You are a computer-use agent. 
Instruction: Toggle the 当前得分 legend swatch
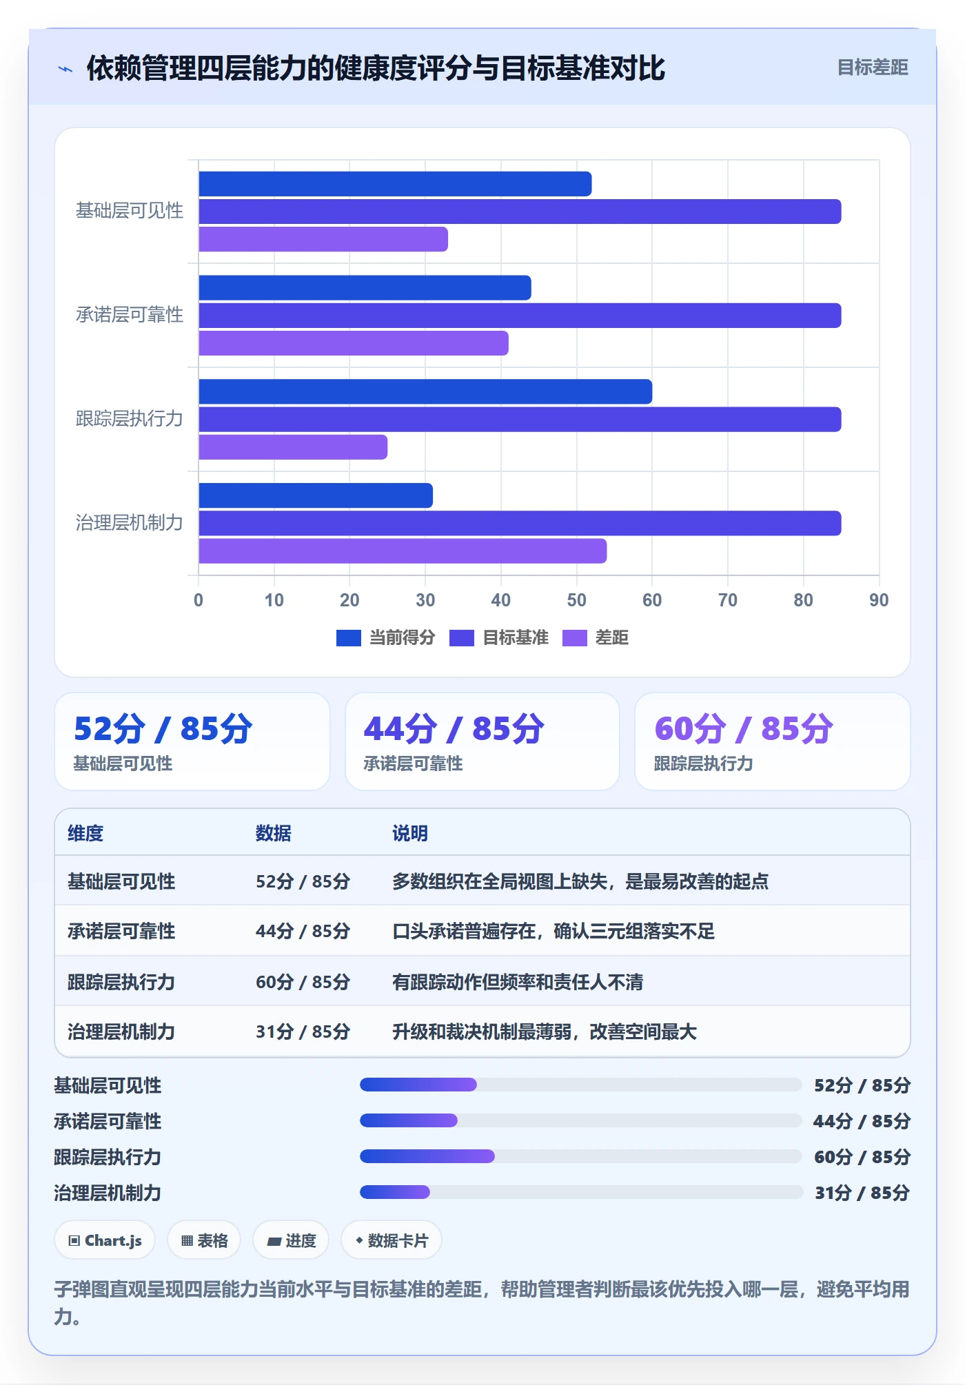[348, 638]
